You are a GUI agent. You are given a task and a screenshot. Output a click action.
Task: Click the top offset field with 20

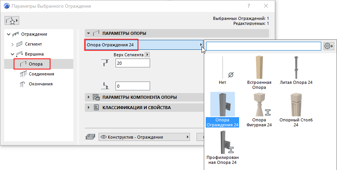(132, 63)
